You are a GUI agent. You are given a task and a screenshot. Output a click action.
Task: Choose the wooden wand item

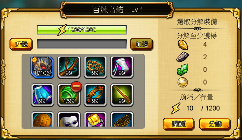click(122, 95)
